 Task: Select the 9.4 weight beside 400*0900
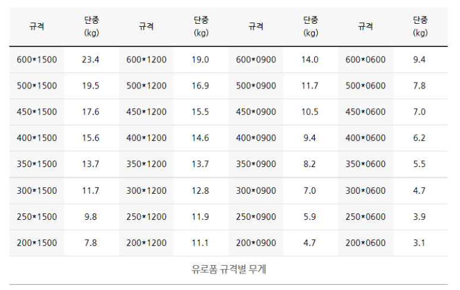click(x=310, y=138)
